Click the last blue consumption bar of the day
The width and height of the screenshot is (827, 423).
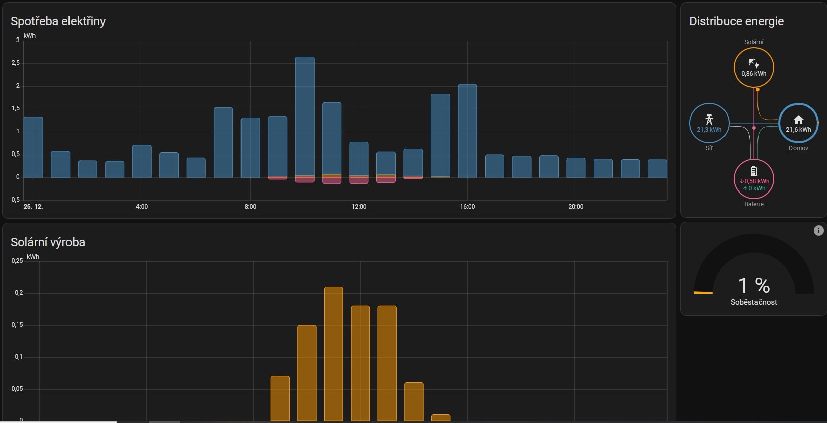click(657, 168)
